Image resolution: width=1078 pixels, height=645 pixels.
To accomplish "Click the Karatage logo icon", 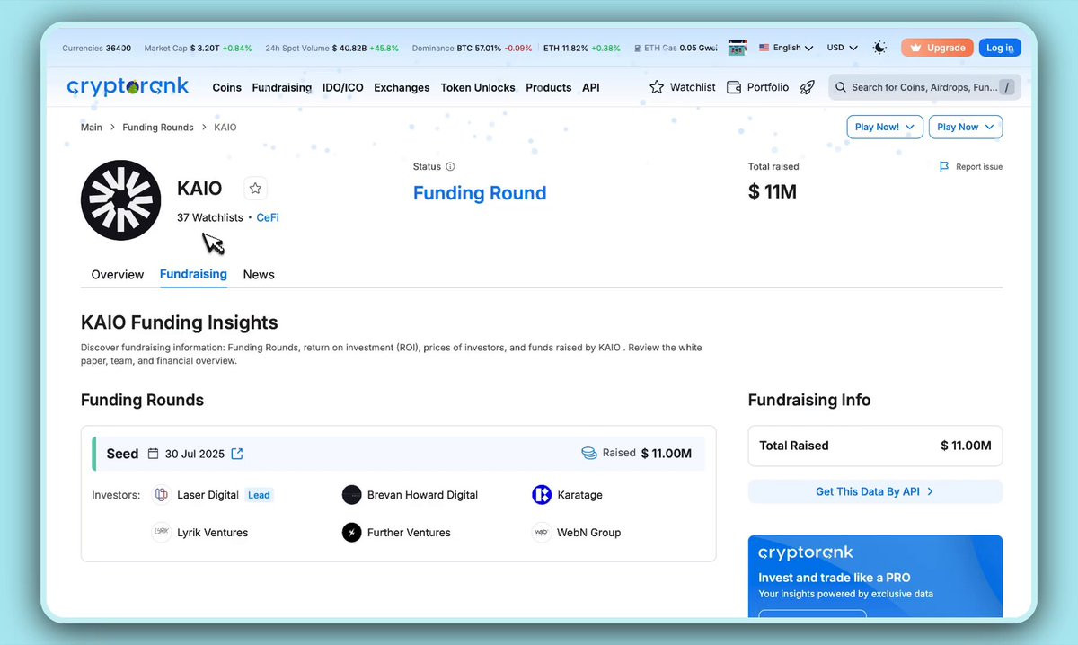I will [x=542, y=495].
